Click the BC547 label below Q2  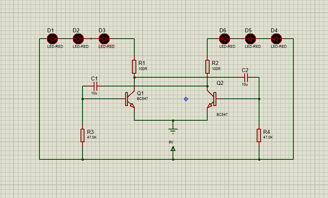(222, 115)
